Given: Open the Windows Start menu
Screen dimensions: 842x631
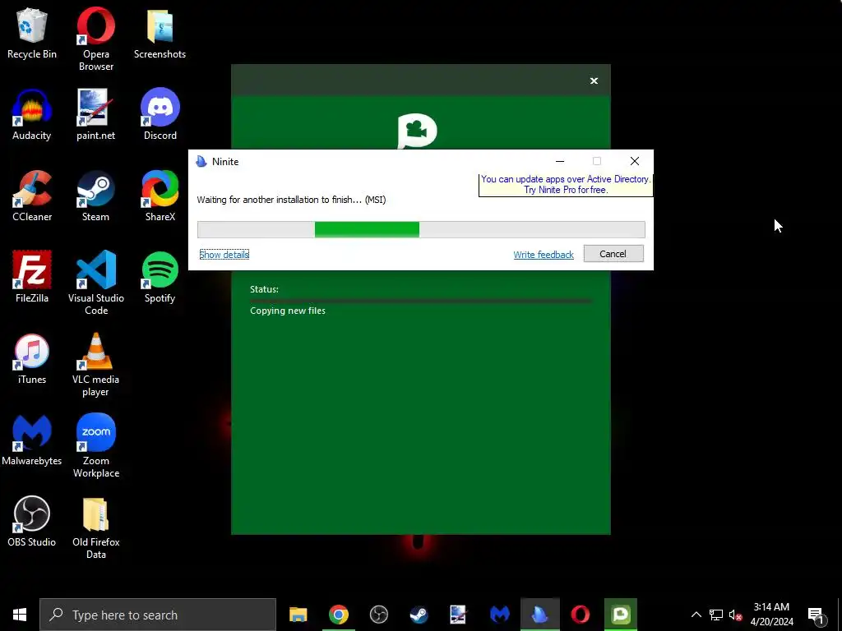Looking at the screenshot, I should [x=20, y=615].
